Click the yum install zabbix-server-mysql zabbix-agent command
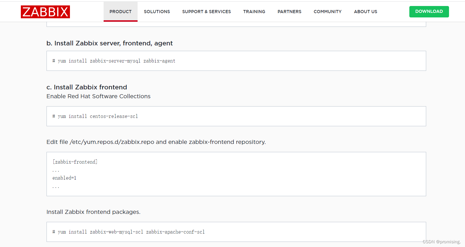 [114, 61]
